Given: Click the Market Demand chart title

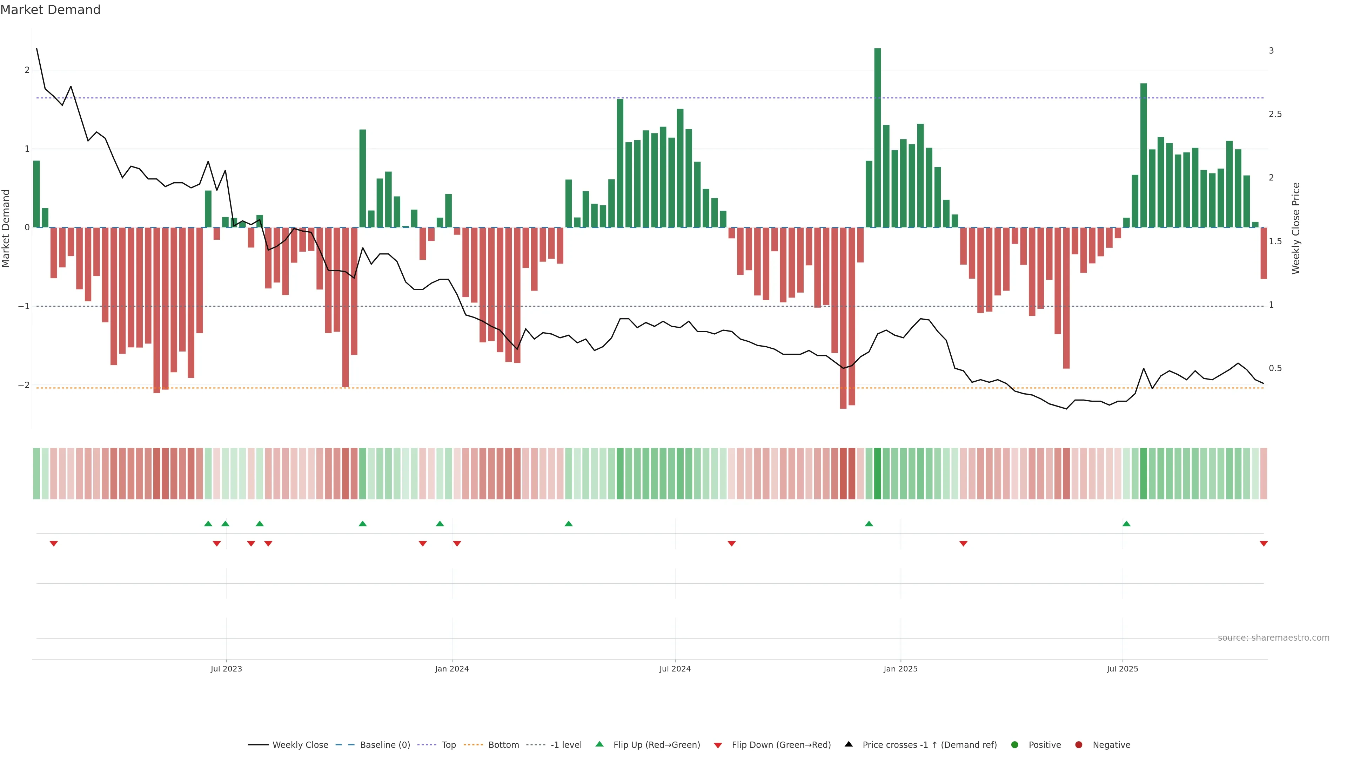Looking at the screenshot, I should point(50,10).
